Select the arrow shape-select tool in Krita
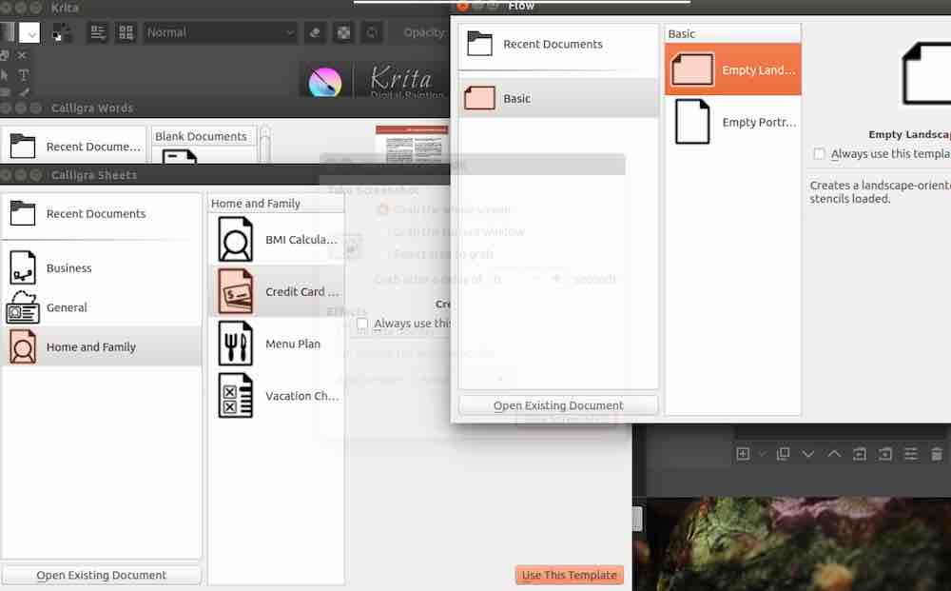Image resolution: width=951 pixels, height=591 pixels. (x=5, y=75)
